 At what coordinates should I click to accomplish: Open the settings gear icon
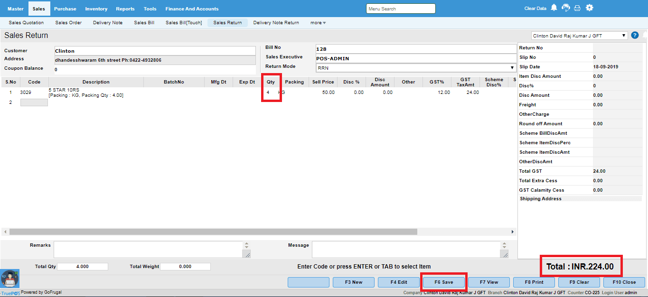(x=590, y=8)
